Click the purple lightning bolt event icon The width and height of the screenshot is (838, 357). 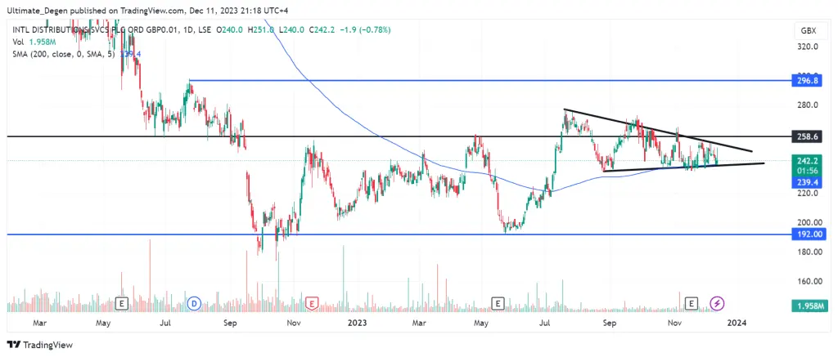coord(717,304)
